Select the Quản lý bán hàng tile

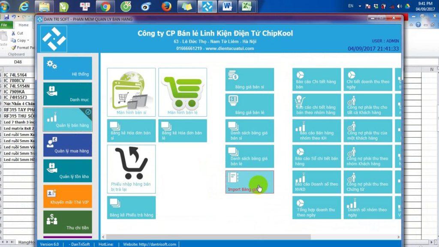pyautogui.click(x=67, y=120)
